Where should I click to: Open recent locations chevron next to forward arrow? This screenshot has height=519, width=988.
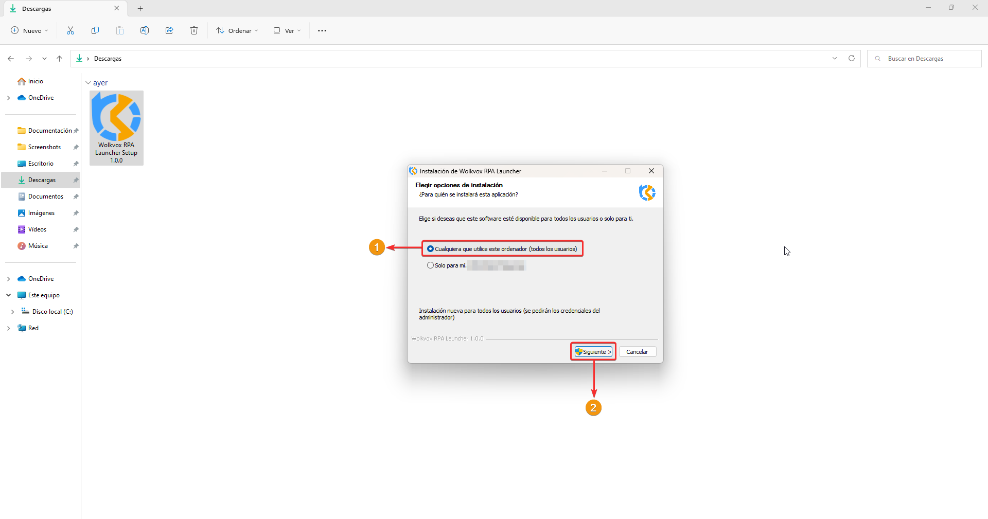(45, 59)
